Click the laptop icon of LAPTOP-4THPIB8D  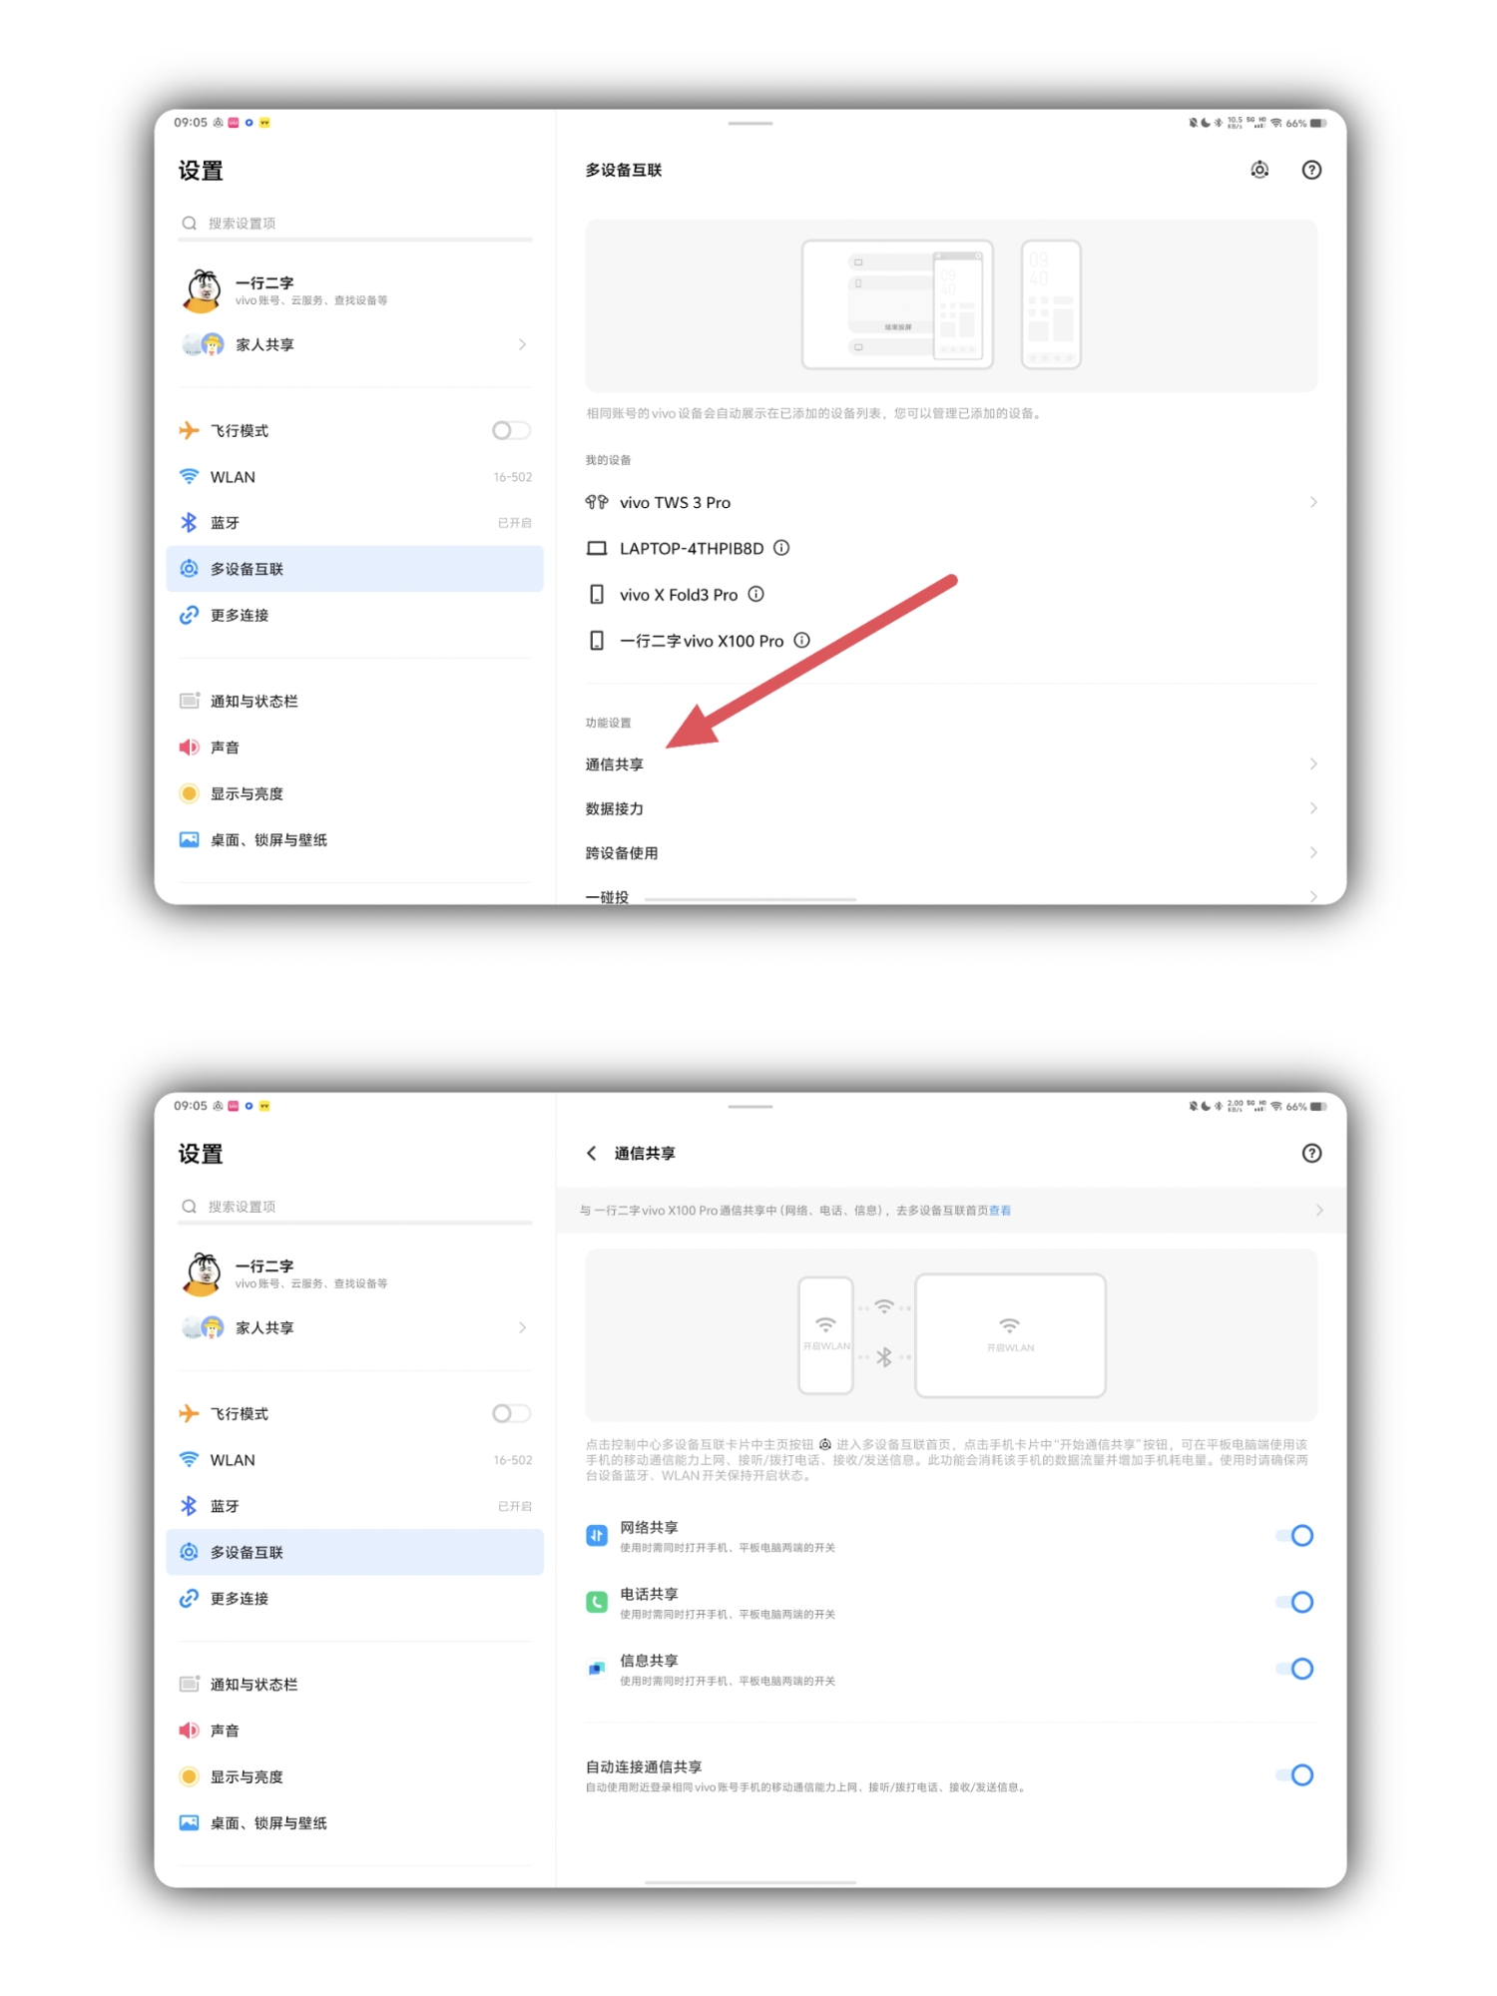coord(596,548)
